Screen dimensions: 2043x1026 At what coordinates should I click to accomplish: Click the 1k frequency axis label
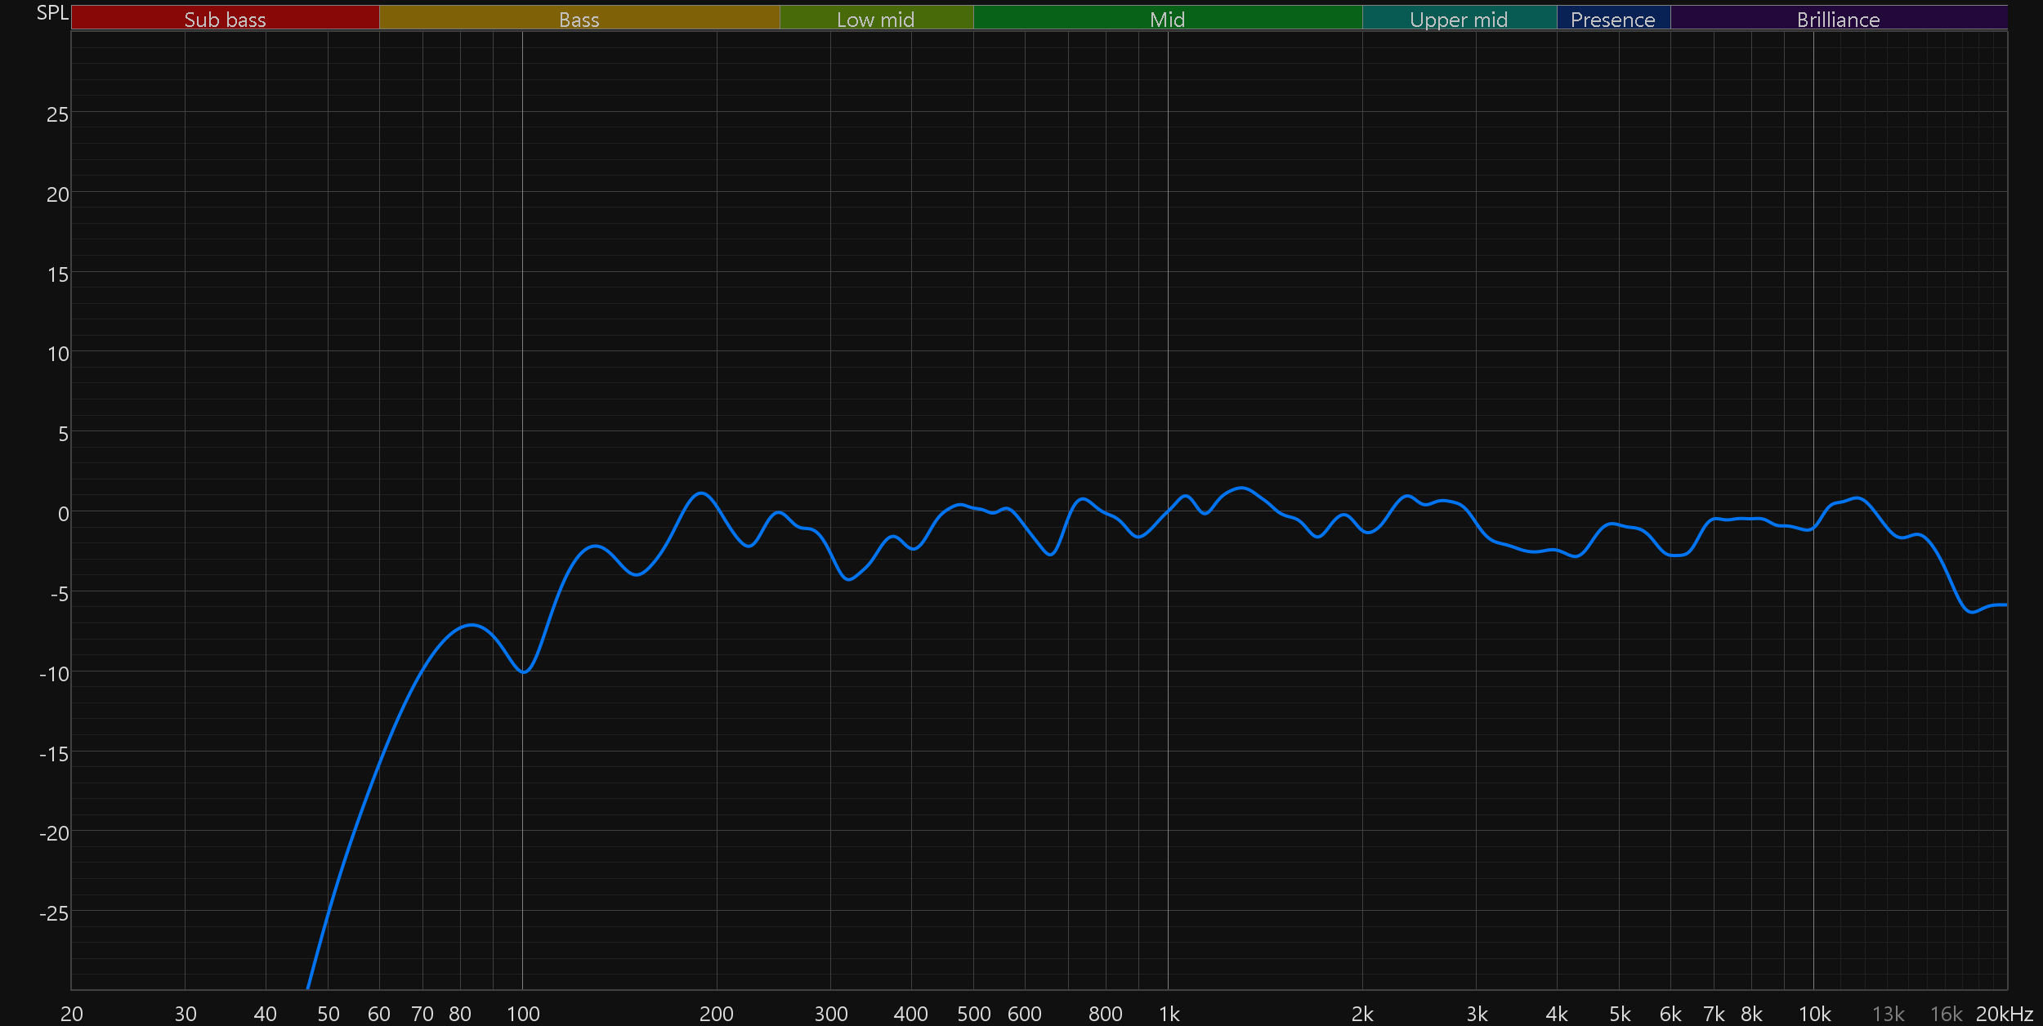(x=1169, y=1014)
